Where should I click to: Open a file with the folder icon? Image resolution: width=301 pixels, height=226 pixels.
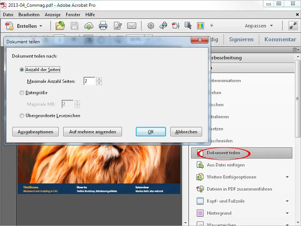(x=60, y=26)
